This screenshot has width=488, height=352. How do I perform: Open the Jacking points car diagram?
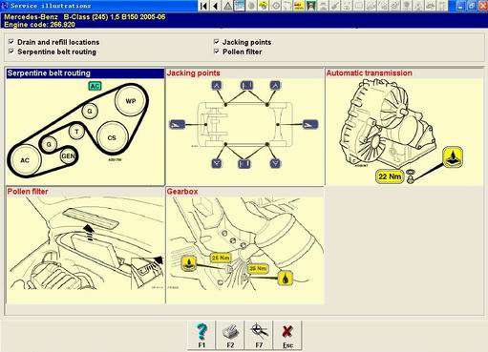coord(244,125)
